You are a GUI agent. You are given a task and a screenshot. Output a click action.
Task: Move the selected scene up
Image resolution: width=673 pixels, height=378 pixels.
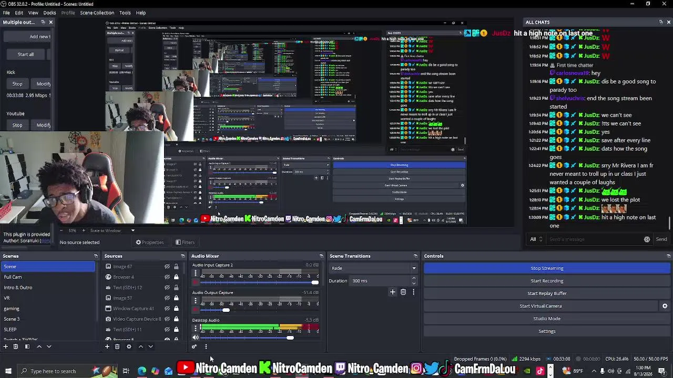click(x=39, y=346)
